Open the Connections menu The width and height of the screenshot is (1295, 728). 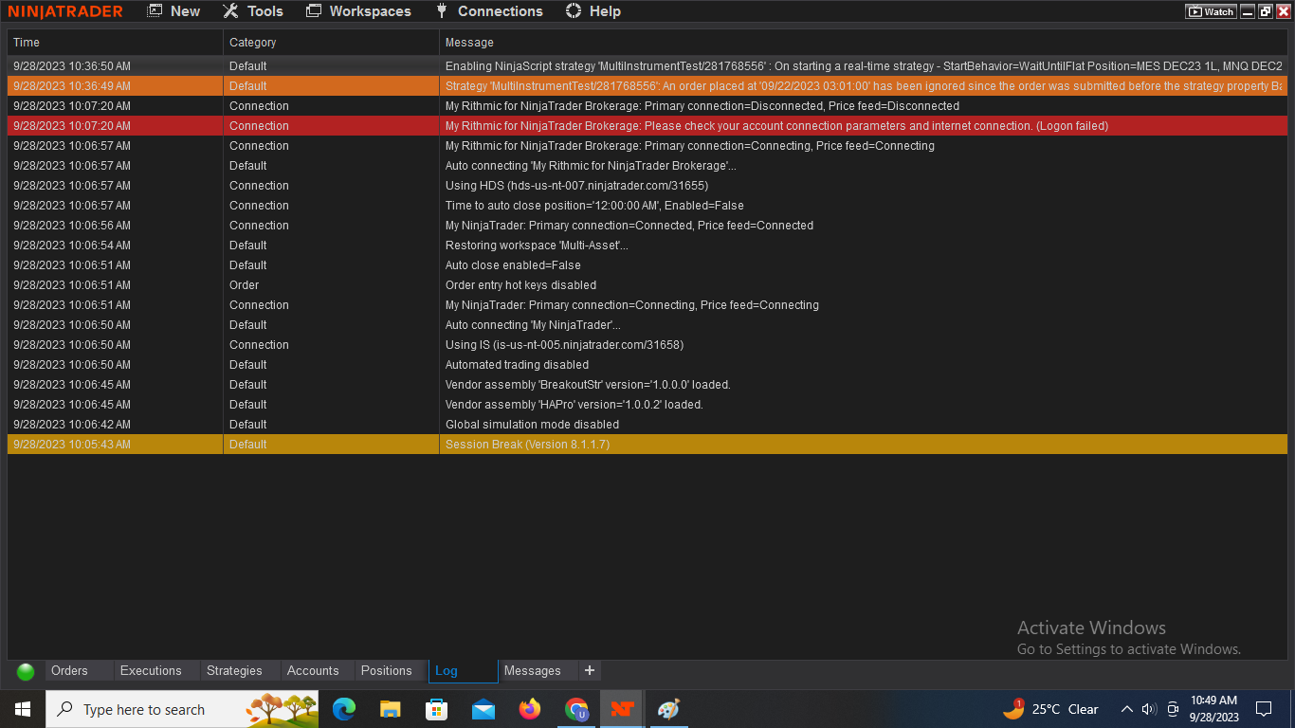(489, 11)
